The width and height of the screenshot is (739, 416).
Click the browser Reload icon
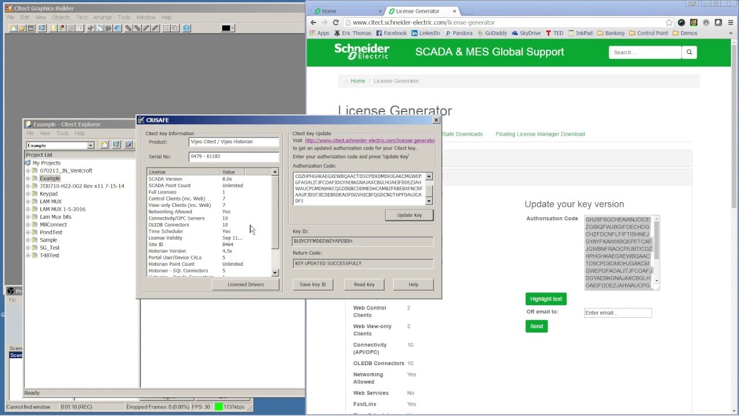[x=335, y=23]
